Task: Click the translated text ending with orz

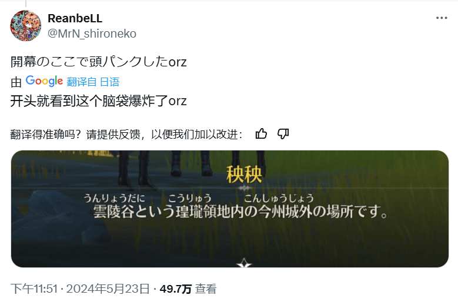Action: click(x=98, y=101)
